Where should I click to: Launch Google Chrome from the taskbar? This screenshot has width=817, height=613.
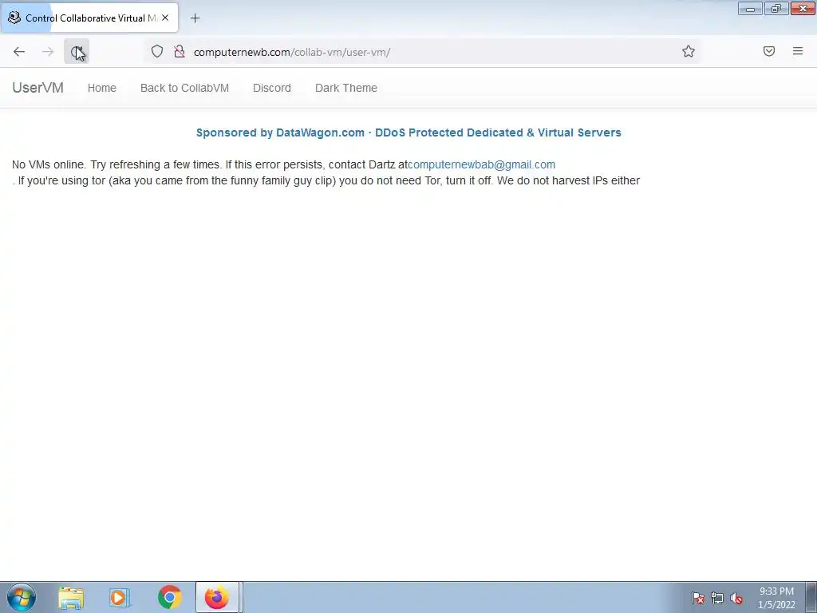point(169,598)
